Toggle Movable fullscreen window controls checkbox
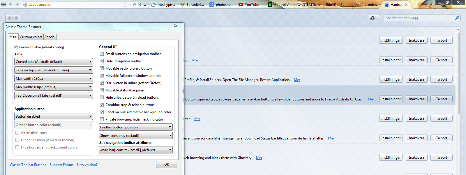The width and height of the screenshot is (466, 175). 102,76
